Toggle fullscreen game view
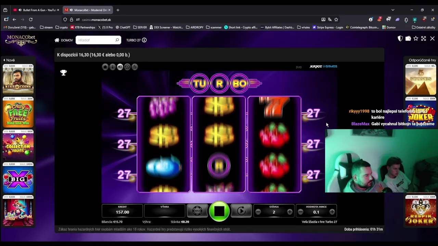438x246 pixels. click(424, 39)
